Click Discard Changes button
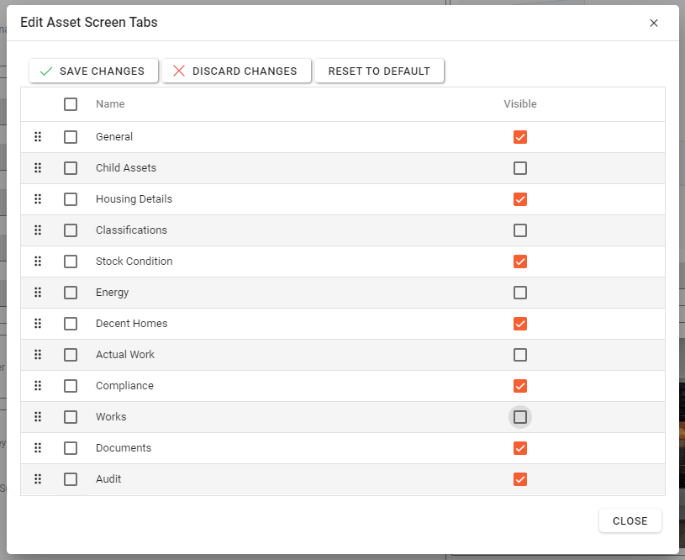Viewport: 685px width, 560px height. (x=236, y=71)
